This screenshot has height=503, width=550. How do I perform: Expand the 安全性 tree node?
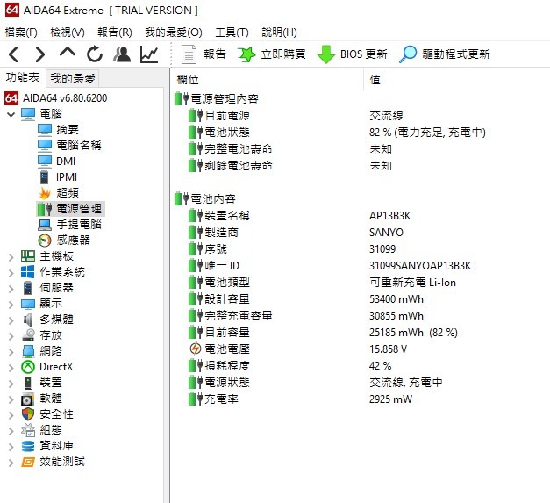pyautogui.click(x=11, y=415)
